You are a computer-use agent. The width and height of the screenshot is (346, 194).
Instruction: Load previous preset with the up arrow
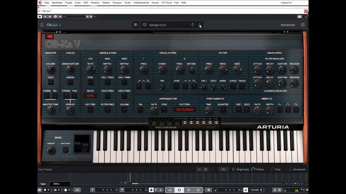point(192,25)
